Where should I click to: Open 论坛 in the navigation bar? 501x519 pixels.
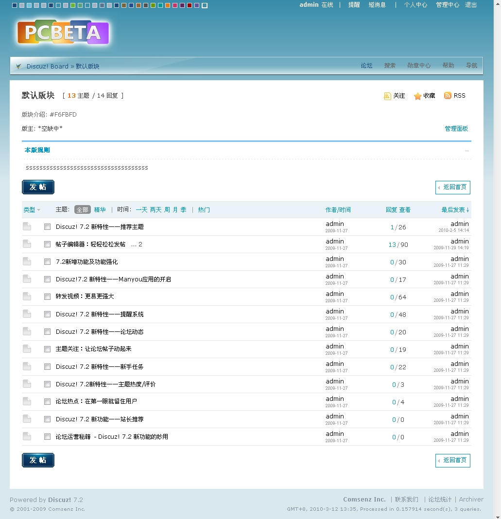(x=366, y=66)
